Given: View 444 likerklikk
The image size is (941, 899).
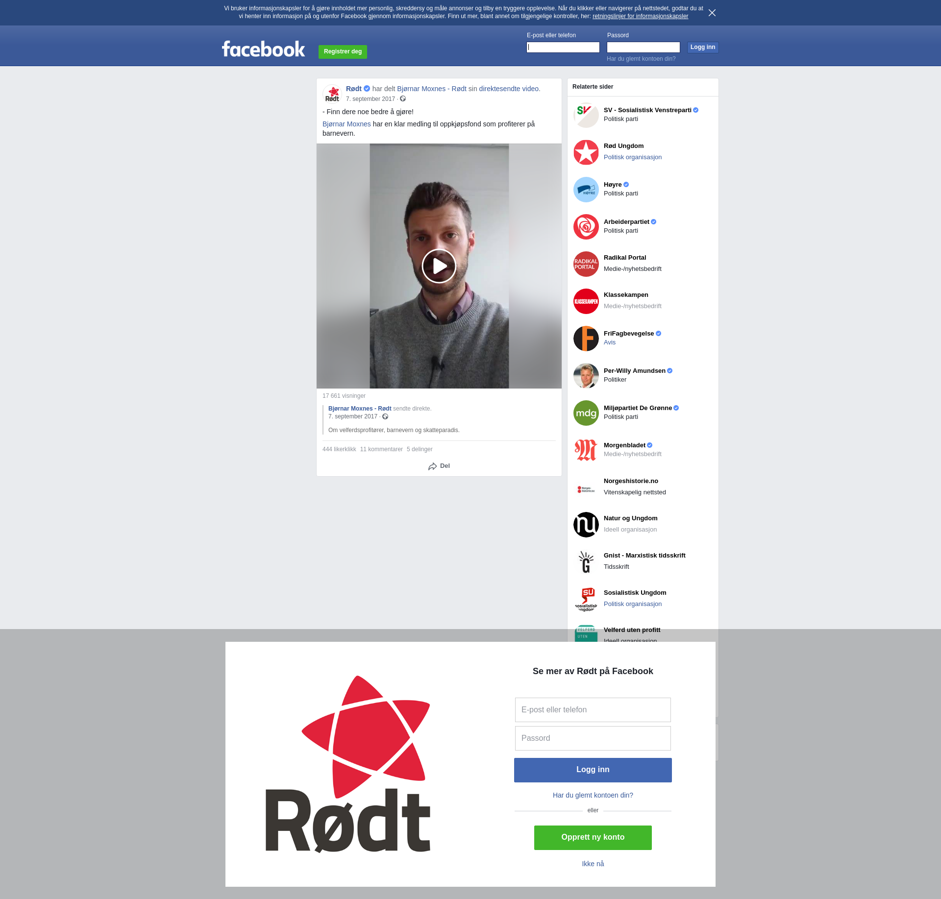Looking at the screenshot, I should click(339, 449).
